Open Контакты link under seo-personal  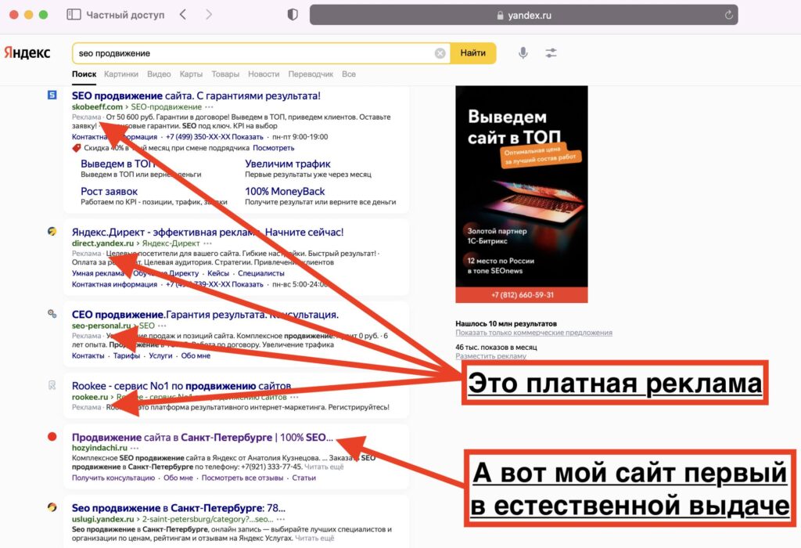(x=88, y=355)
